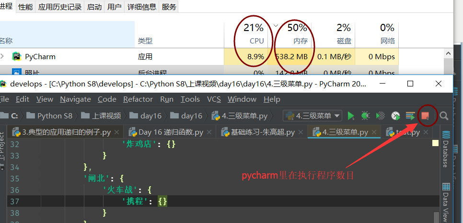
Task: Open the 4.三级菜单 run configuration dropdown
Action: pos(313,116)
